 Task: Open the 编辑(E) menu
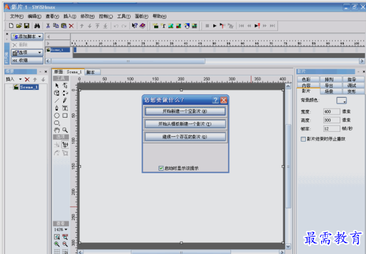[34, 16]
